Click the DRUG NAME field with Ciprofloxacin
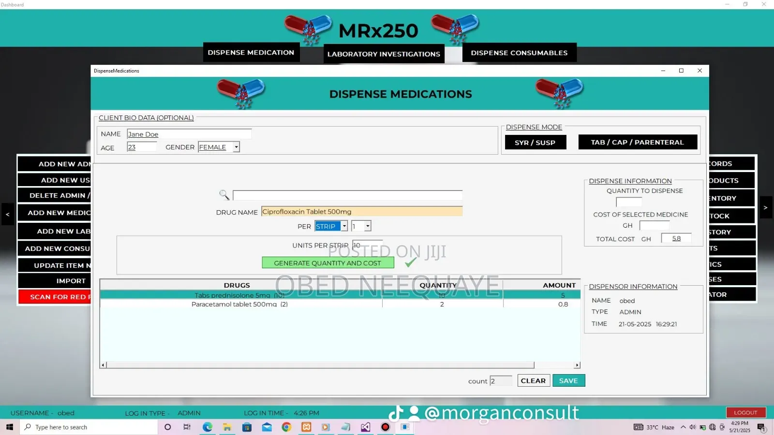This screenshot has height=435, width=774. click(362, 211)
